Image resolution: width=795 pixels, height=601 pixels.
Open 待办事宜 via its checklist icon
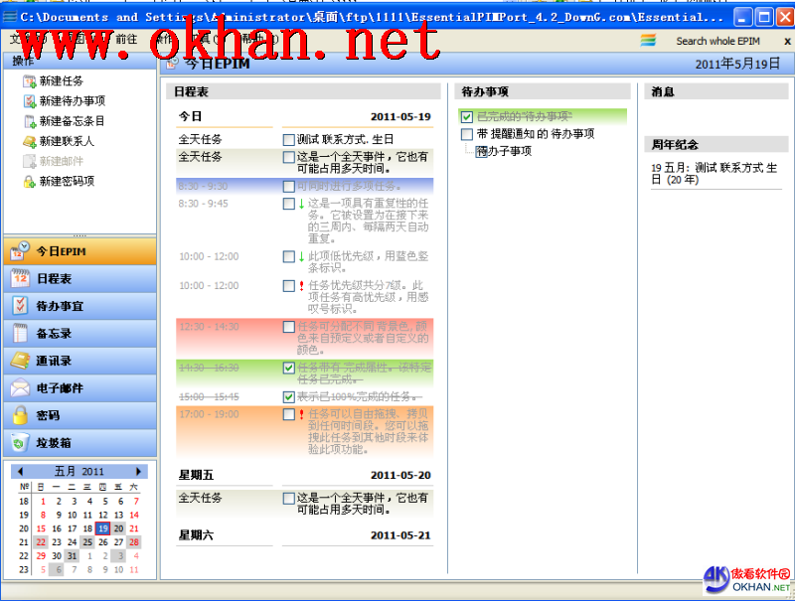point(20,306)
